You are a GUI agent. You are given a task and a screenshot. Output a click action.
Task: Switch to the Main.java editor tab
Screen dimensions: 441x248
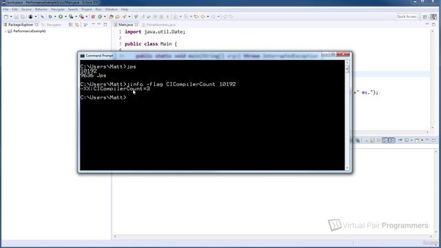(x=125, y=25)
